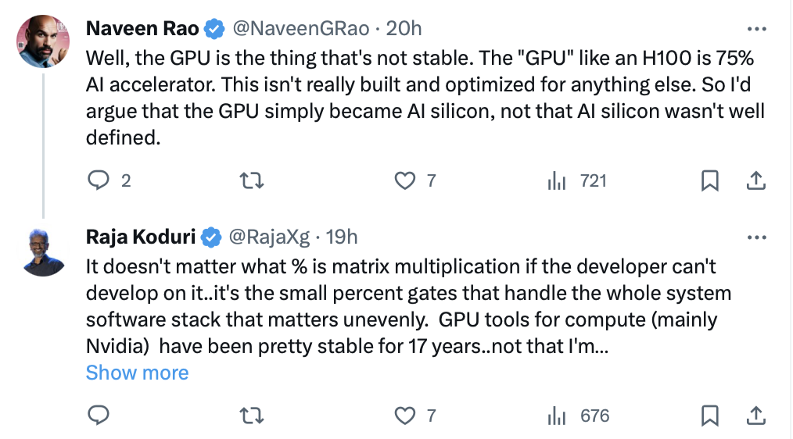Visit the @NaveenGRao handle link
The width and height of the screenshot is (793, 439).
[299, 29]
